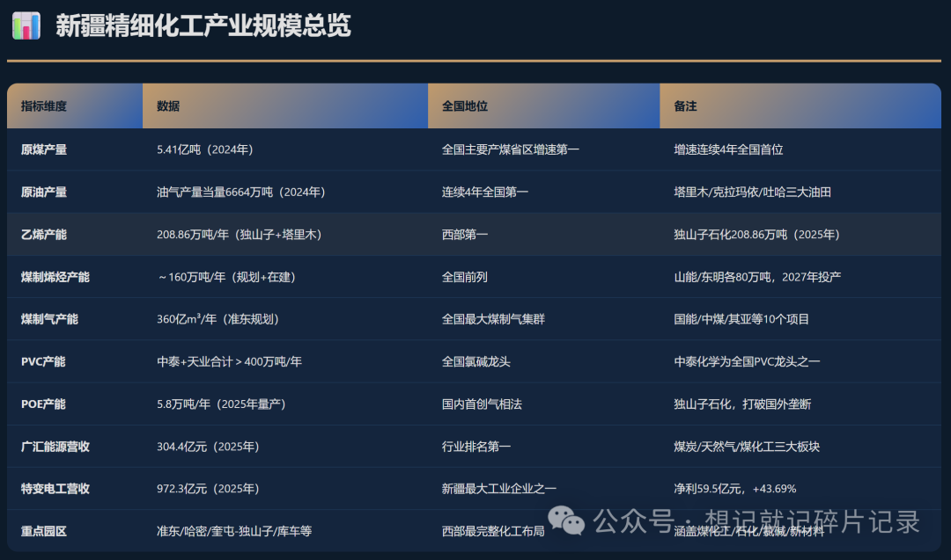Viewport: 951px width, 560px height.
Task: Click the 广汇能源营收 row label
Action: click(x=55, y=447)
